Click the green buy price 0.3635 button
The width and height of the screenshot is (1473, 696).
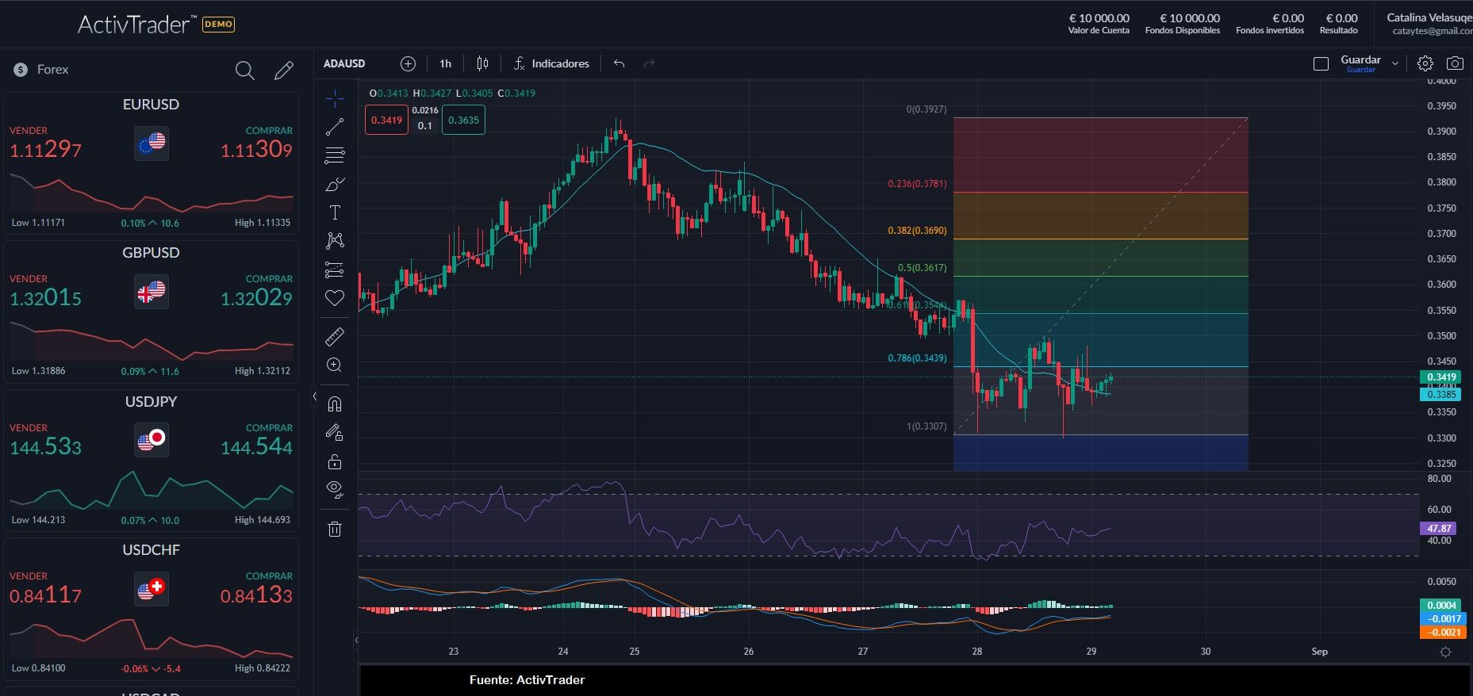tap(463, 120)
